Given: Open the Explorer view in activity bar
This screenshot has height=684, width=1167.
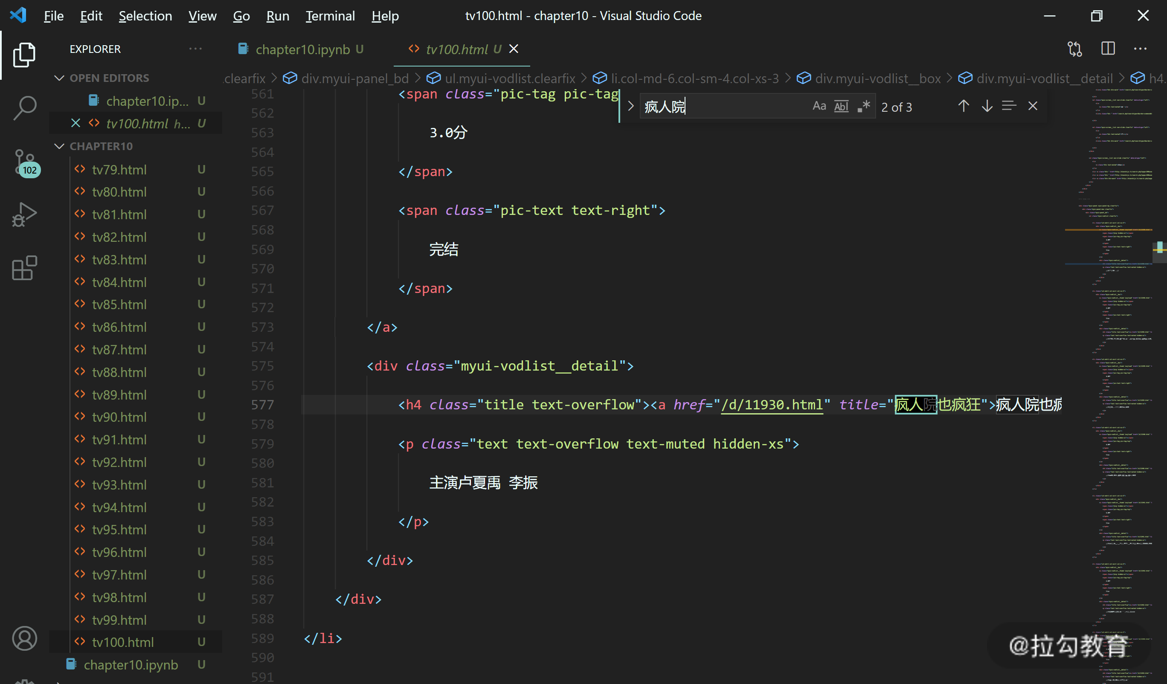Looking at the screenshot, I should pyautogui.click(x=24, y=55).
